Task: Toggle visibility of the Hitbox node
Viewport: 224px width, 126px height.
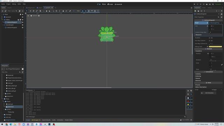Action: 22,20
